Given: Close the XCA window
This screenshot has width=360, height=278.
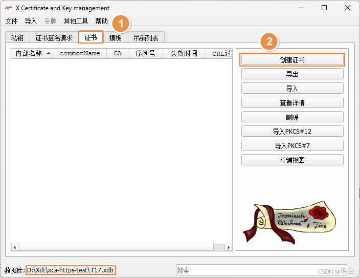Looking at the screenshot, I should 348,8.
